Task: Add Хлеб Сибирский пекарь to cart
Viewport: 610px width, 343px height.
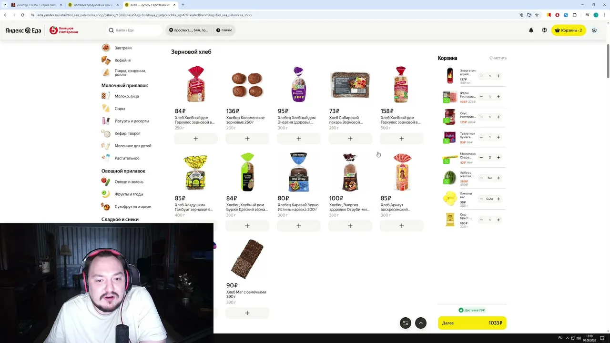Action: click(350, 139)
